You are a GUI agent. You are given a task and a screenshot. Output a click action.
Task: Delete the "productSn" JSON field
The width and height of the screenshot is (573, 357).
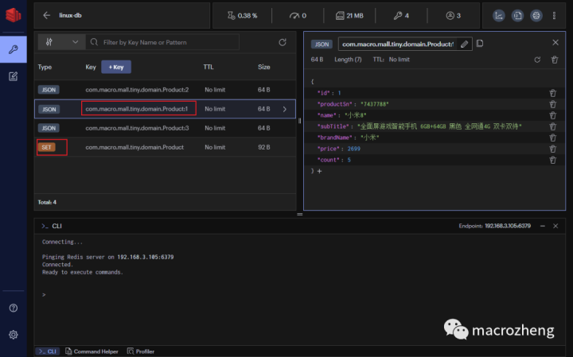tap(552, 104)
